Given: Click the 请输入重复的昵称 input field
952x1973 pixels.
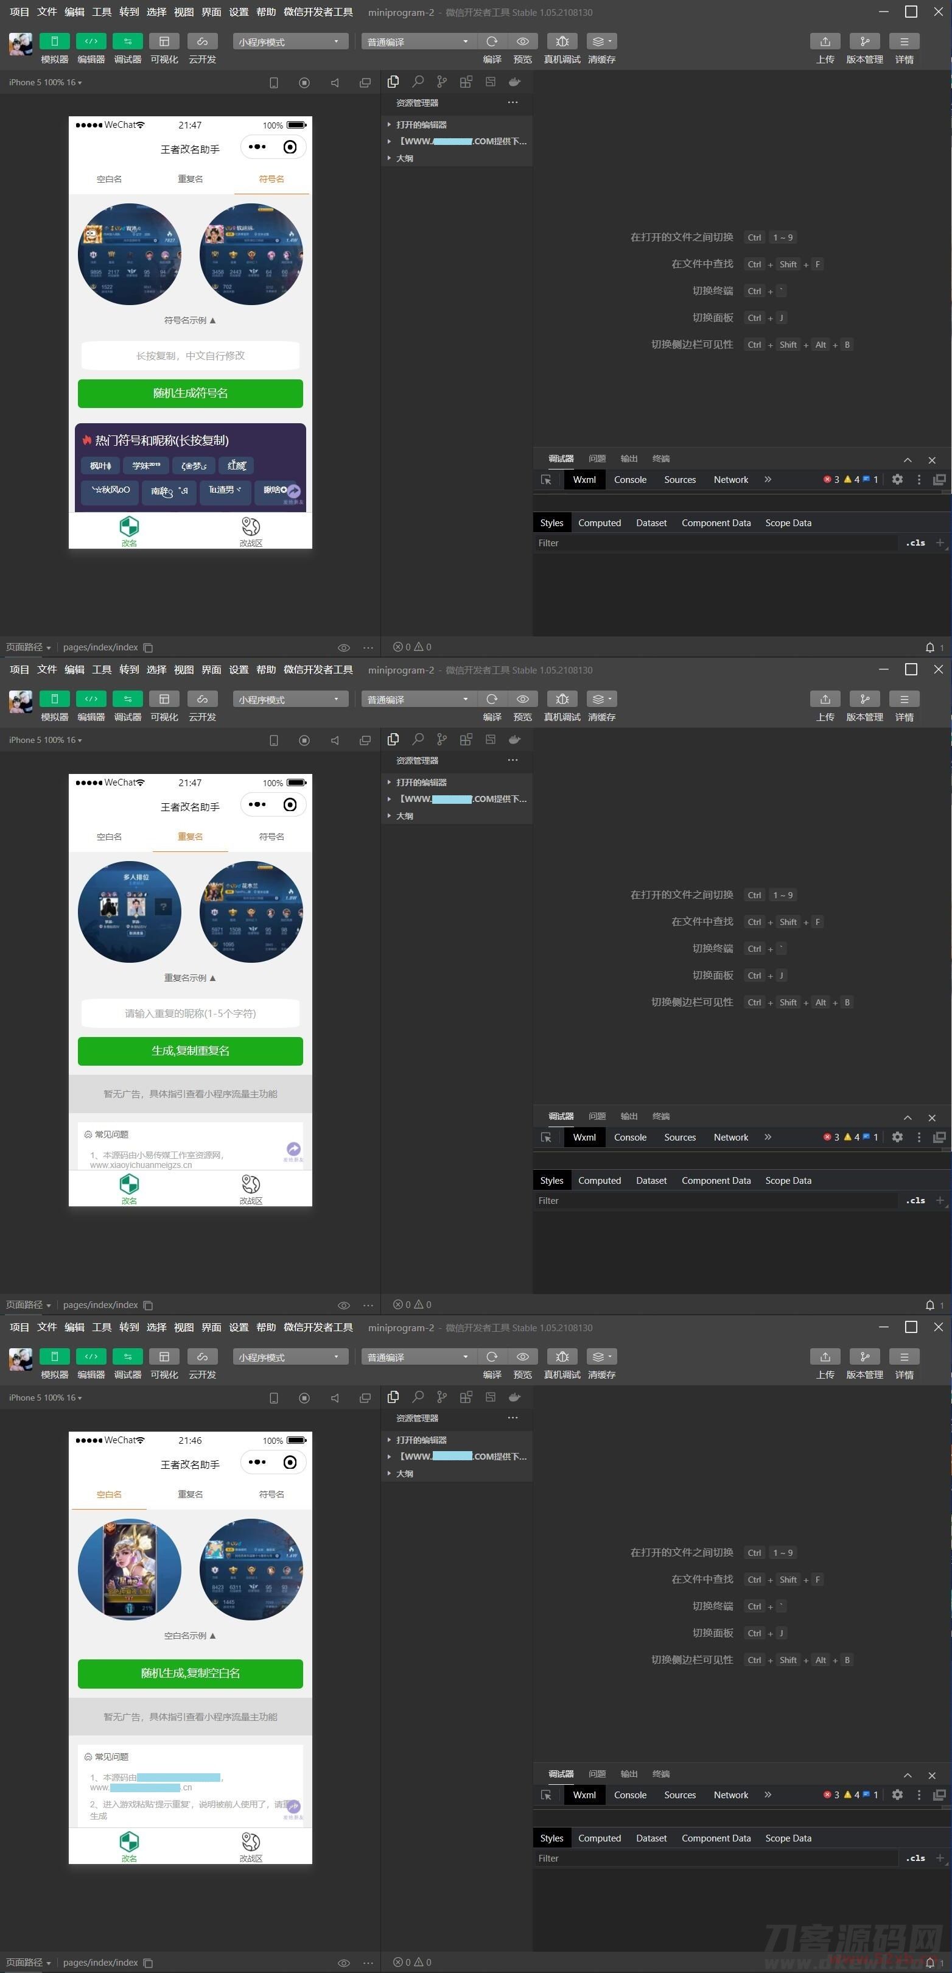Looking at the screenshot, I should (x=190, y=1013).
